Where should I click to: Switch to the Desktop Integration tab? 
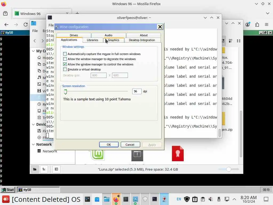click(142, 40)
